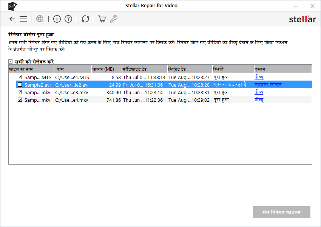The height and width of the screenshot is (227, 321).
Task: Click the 741.86 size value
Action: point(114,100)
